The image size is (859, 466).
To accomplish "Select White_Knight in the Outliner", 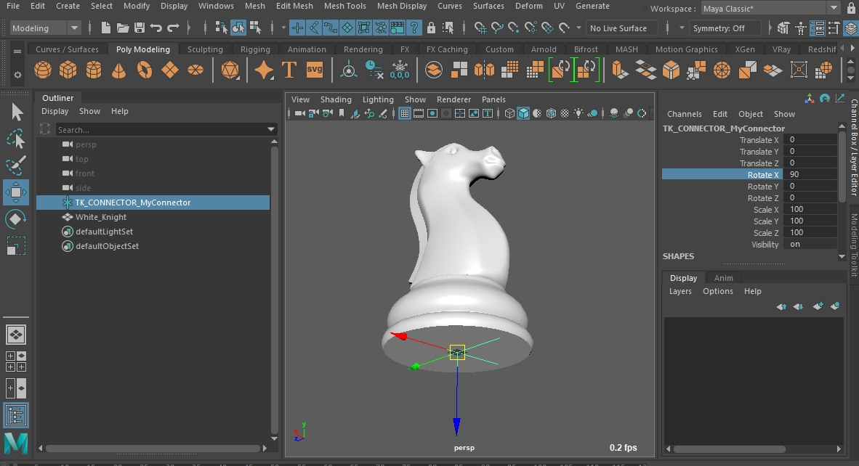I will pyautogui.click(x=101, y=217).
